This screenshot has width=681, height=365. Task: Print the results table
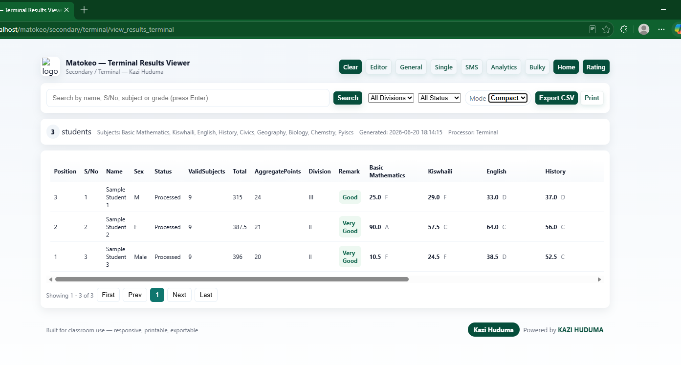pyautogui.click(x=592, y=98)
